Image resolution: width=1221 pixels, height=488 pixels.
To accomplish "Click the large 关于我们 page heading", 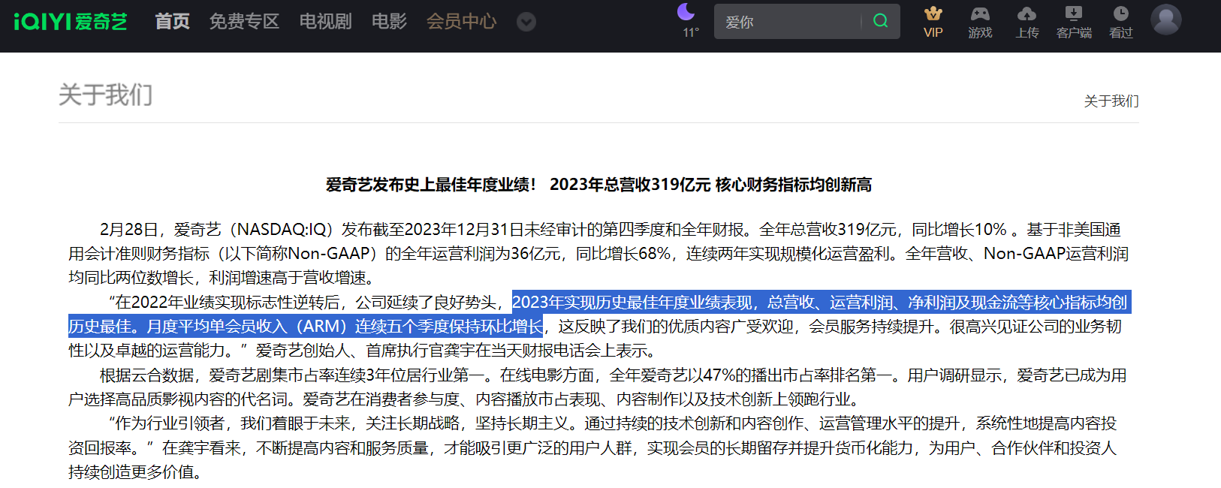I will tap(106, 95).
